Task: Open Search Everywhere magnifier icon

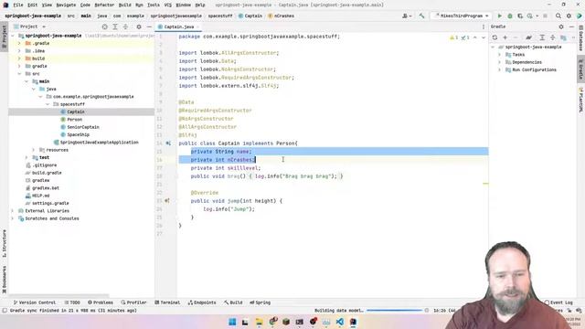Action: coord(558,16)
